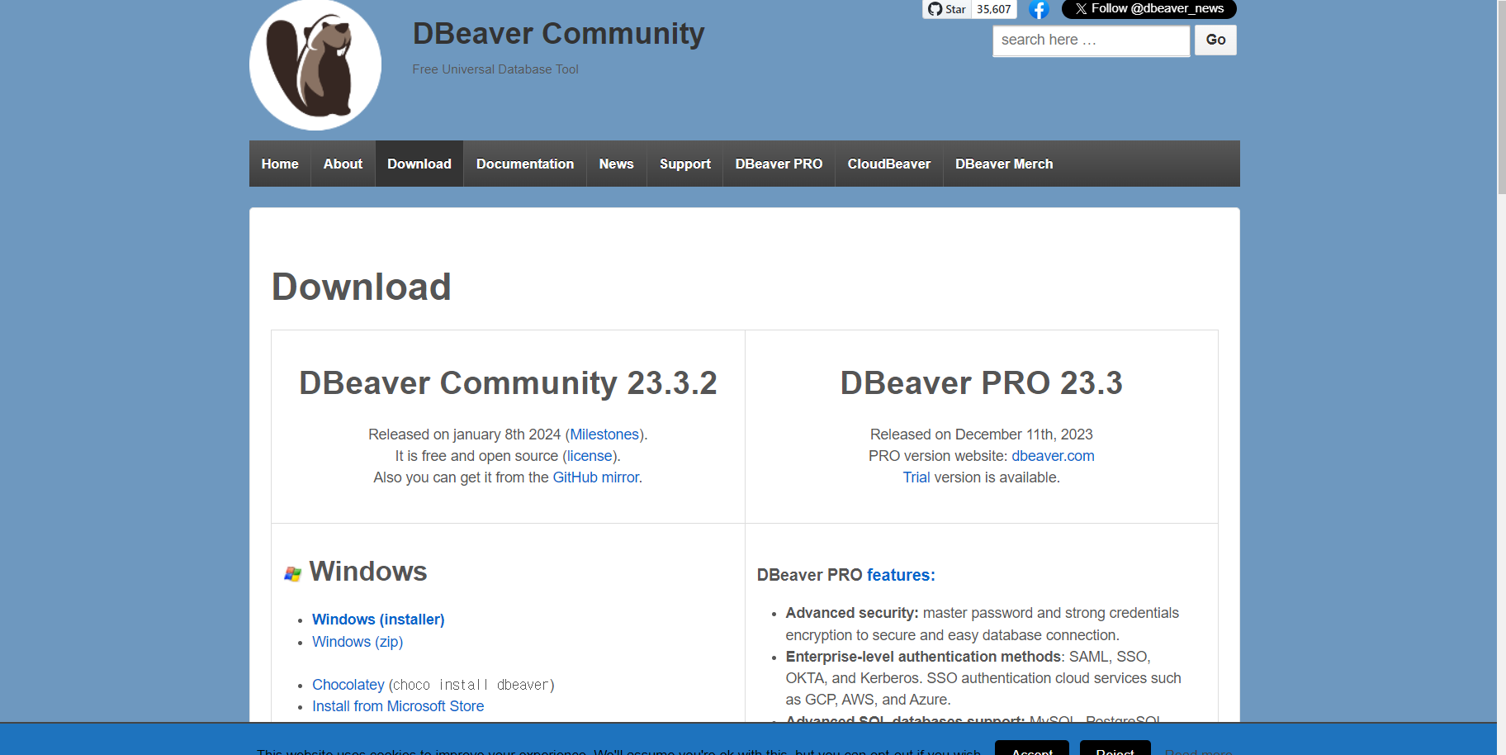Open the CloudBeaver menu item

pyautogui.click(x=889, y=164)
